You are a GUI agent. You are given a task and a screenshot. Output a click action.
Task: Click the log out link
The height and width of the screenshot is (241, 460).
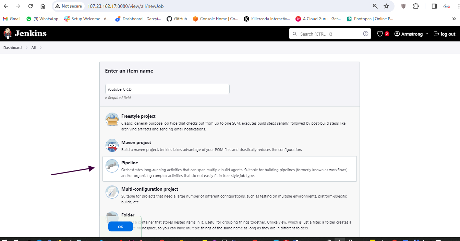pos(445,34)
